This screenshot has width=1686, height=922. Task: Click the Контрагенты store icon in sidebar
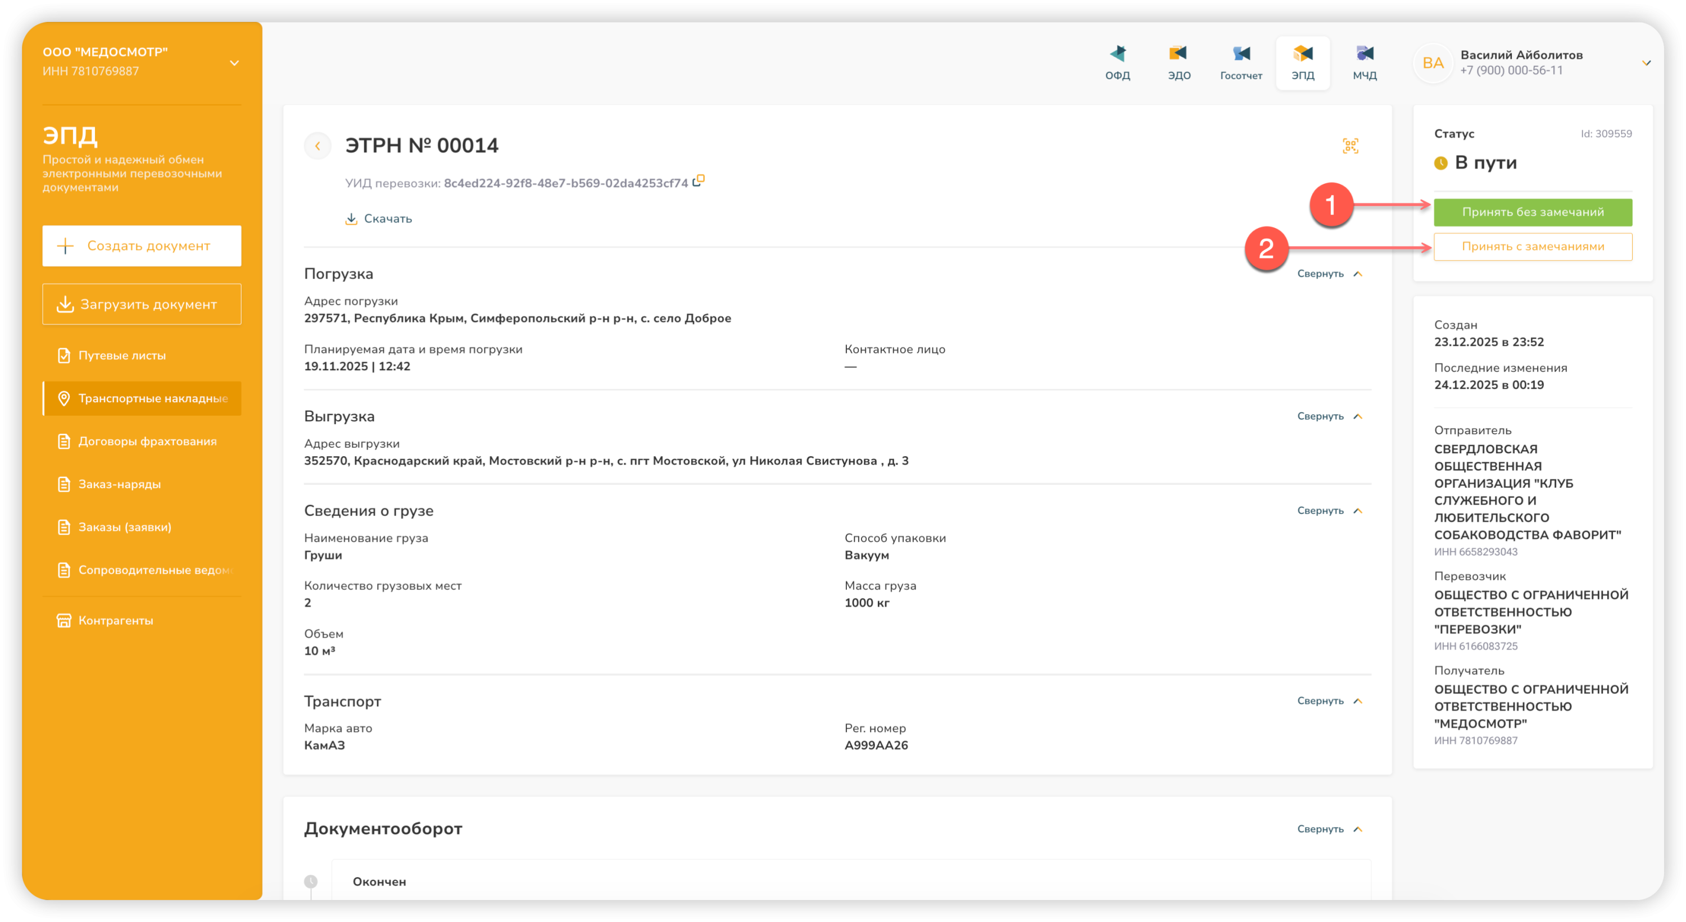(x=64, y=620)
